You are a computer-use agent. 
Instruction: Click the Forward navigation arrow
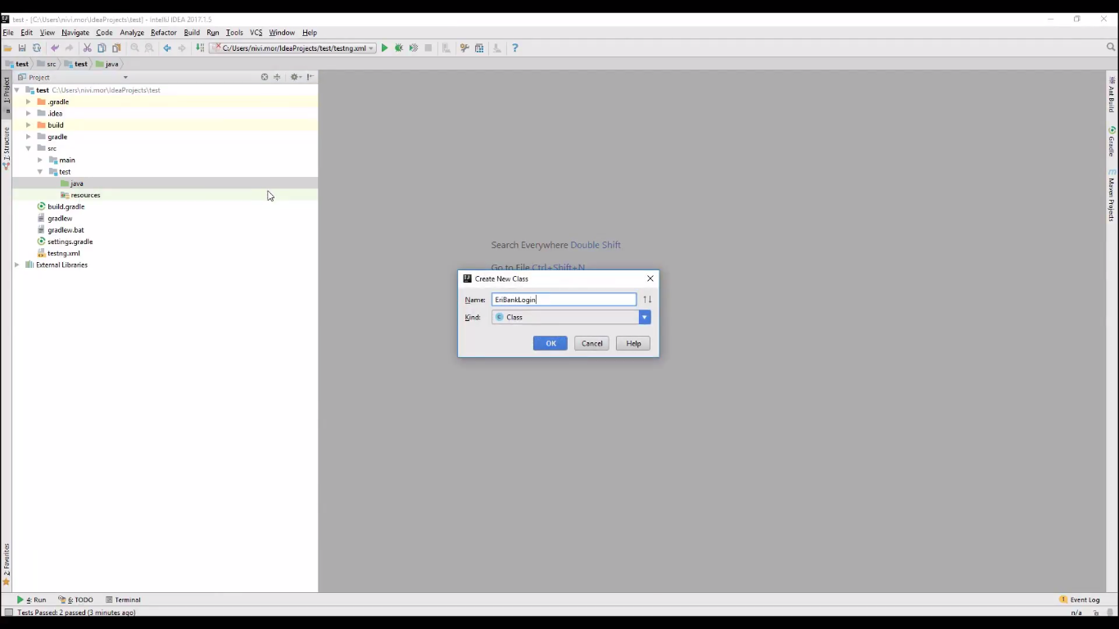pos(182,48)
